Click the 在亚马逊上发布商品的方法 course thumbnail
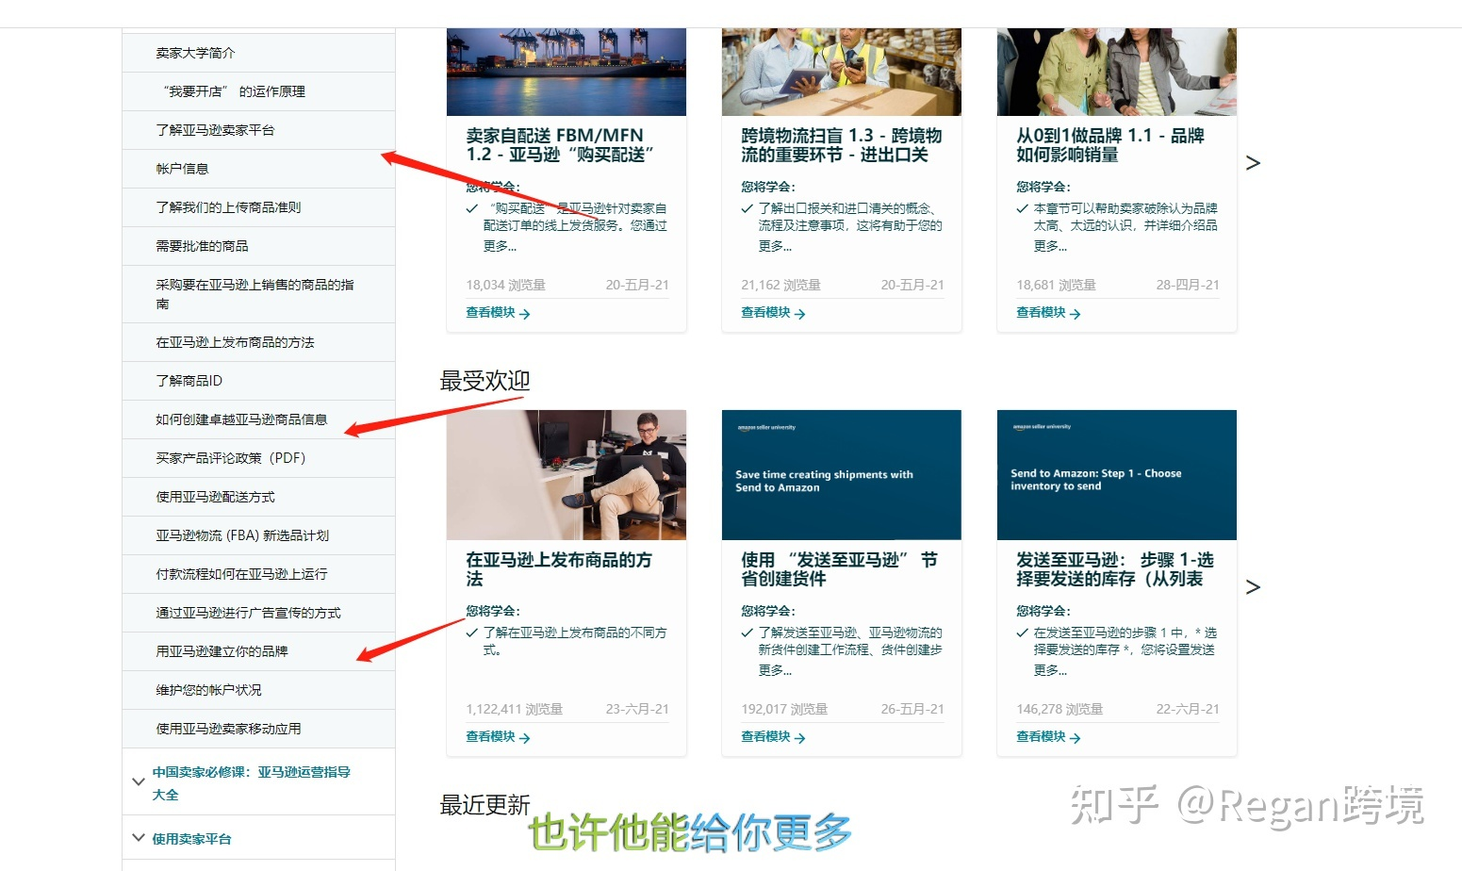The height and width of the screenshot is (871, 1462). pos(566,475)
